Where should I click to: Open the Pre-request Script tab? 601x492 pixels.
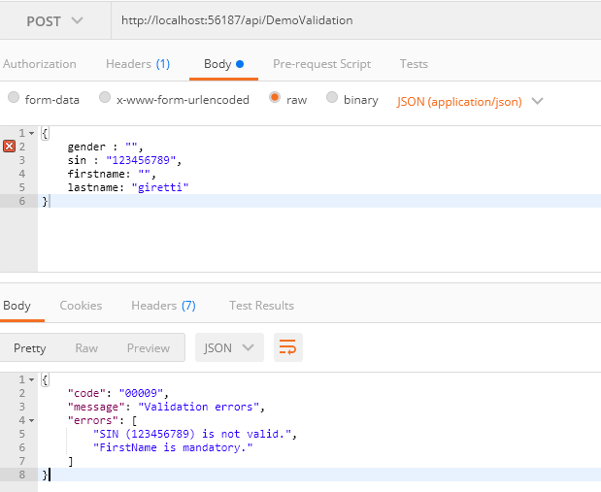tap(321, 64)
